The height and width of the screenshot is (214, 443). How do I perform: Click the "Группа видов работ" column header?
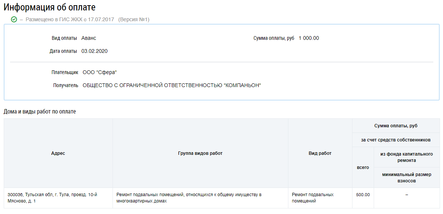pyautogui.click(x=200, y=153)
